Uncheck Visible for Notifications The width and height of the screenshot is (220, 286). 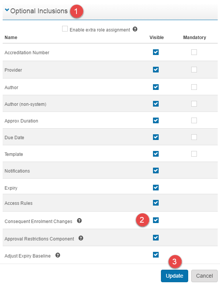pos(156,171)
